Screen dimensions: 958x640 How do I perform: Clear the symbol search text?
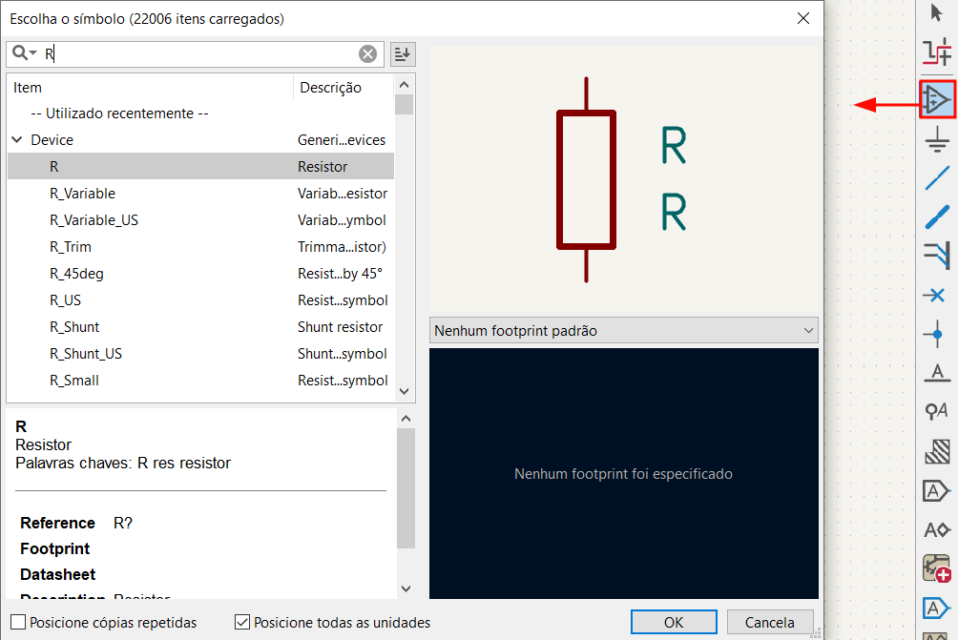367,54
